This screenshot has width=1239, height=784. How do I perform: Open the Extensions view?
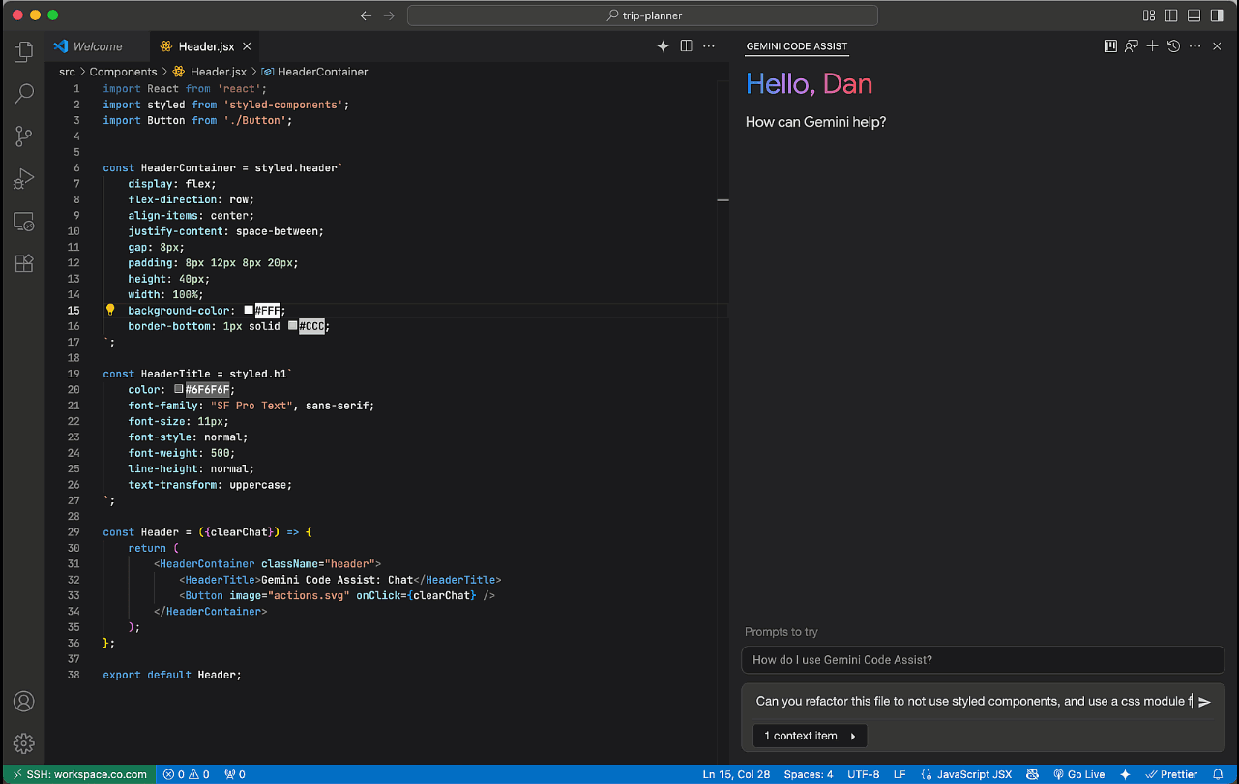23,262
